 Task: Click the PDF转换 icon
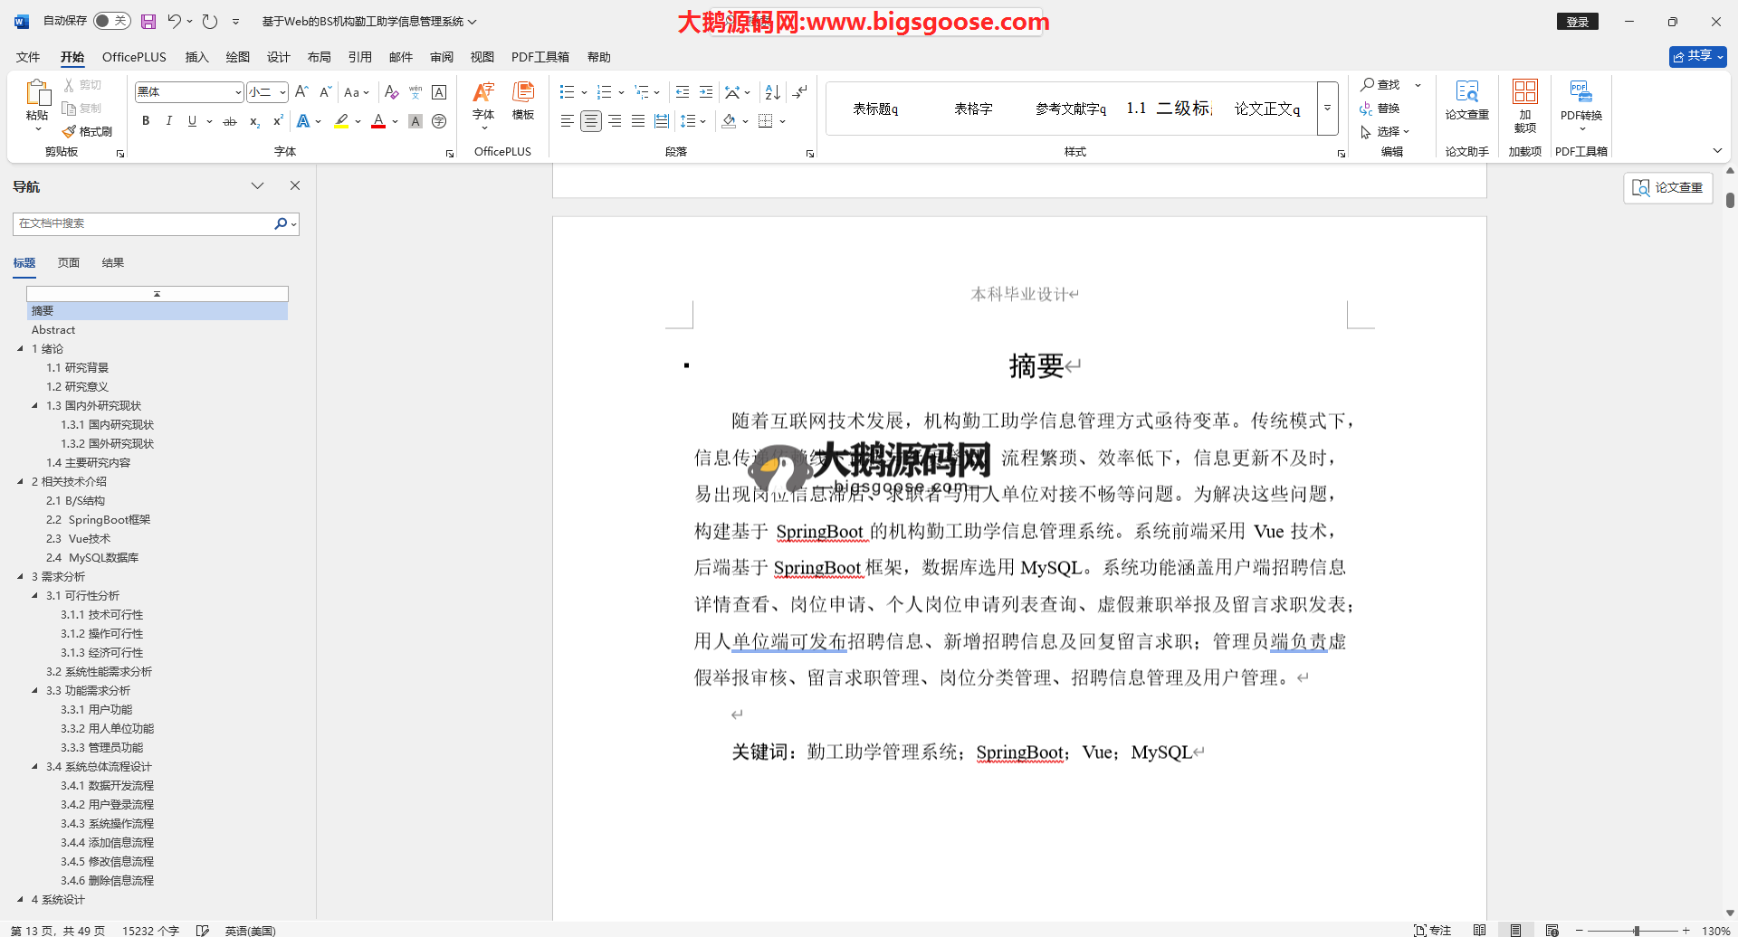pos(1580,99)
